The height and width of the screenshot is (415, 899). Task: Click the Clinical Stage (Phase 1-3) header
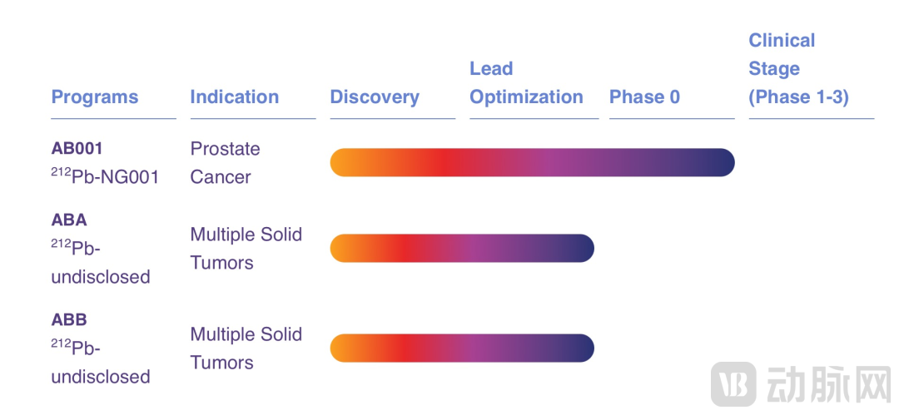pyautogui.click(x=798, y=69)
